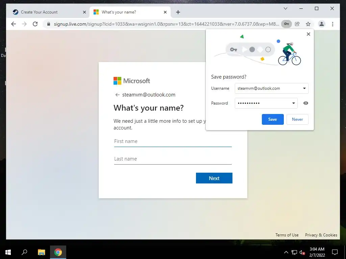
Task: Minimize the Chrome window
Action: point(301,8)
